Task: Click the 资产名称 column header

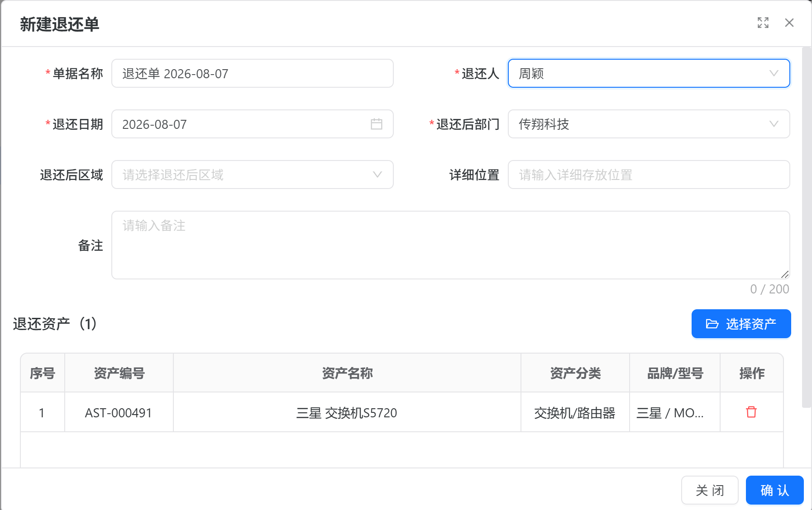Action: point(347,373)
